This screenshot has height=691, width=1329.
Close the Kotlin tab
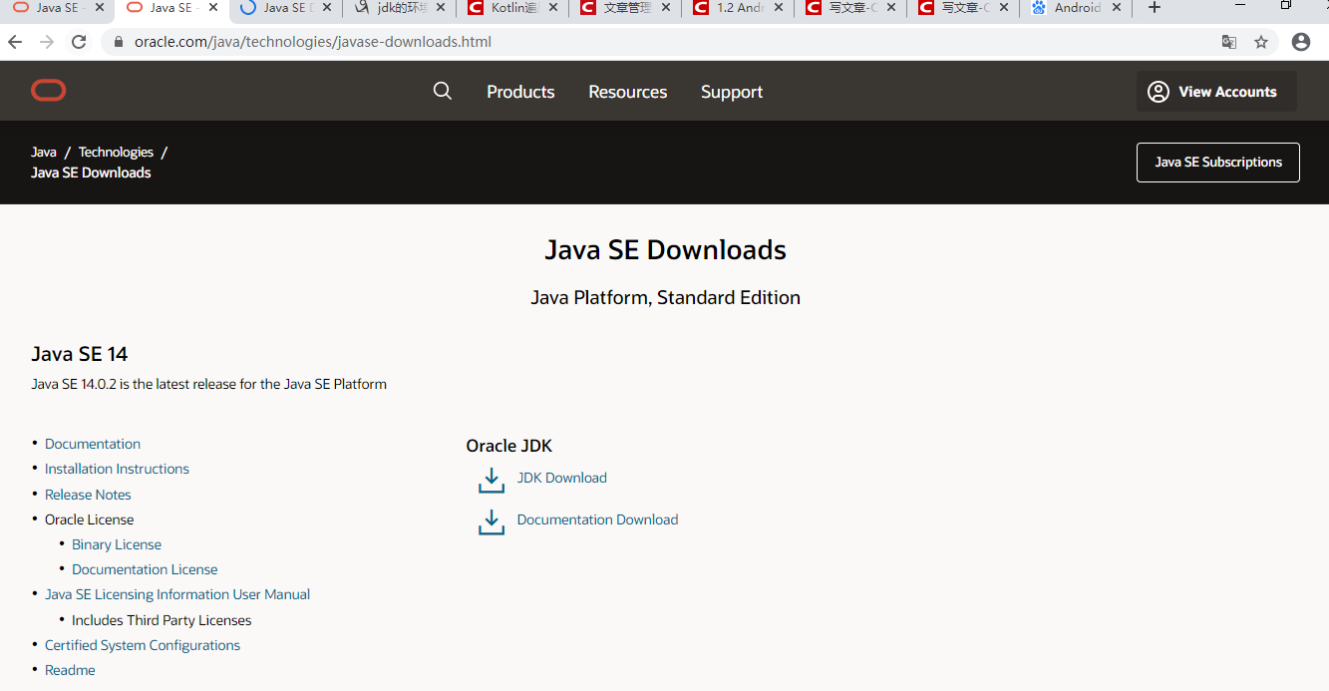tap(553, 8)
